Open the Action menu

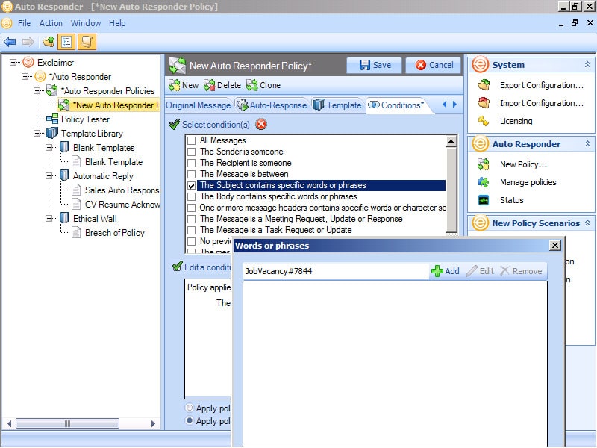pos(51,23)
